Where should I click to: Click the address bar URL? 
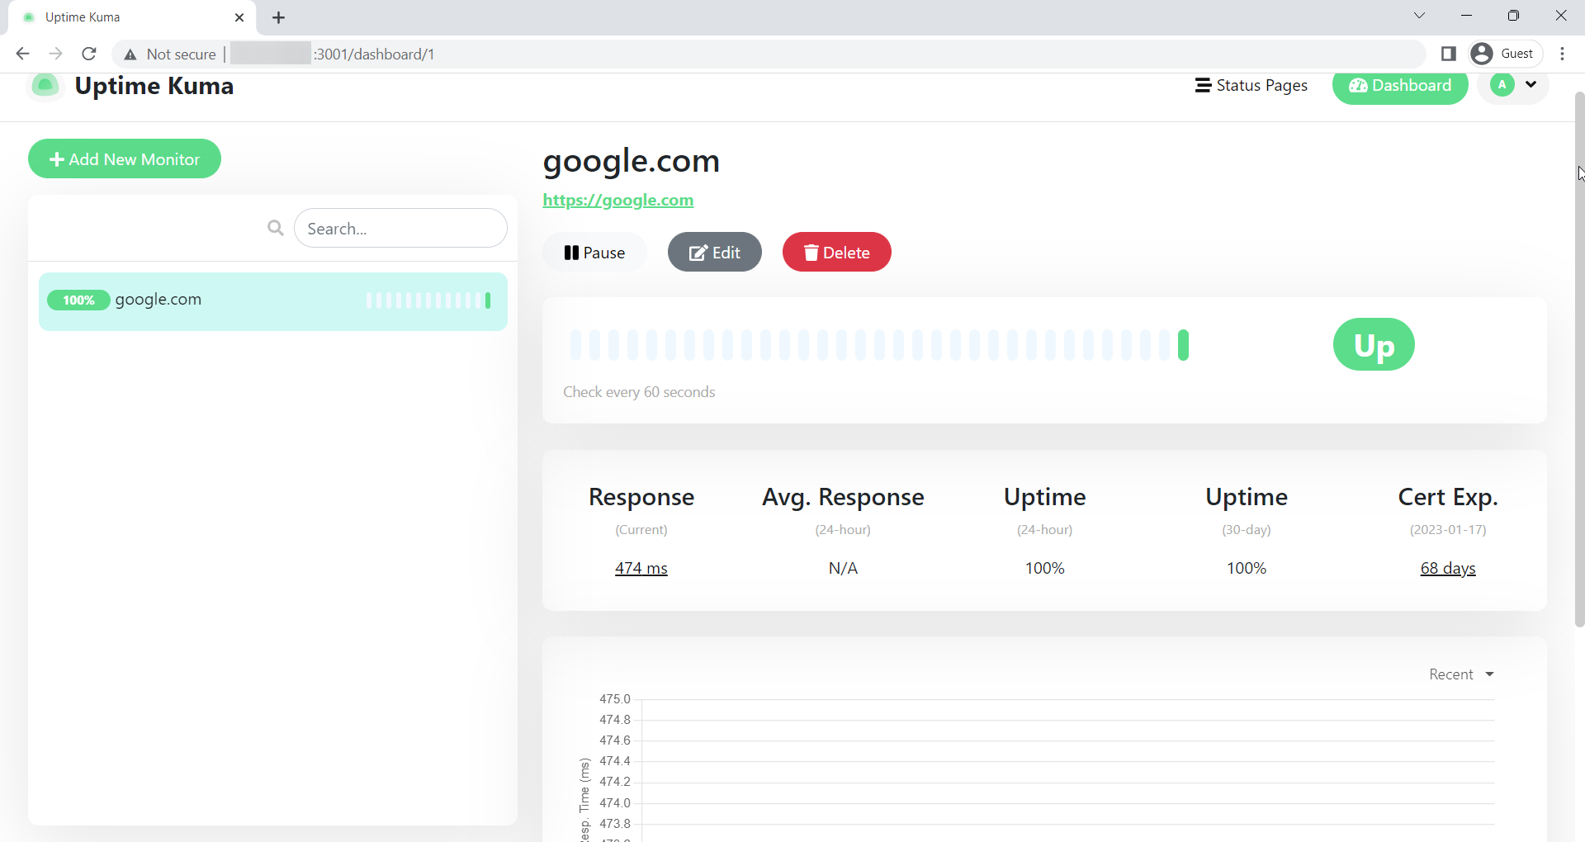pos(373,54)
